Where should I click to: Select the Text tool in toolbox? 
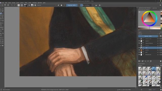pyautogui.click(x=3, y=9)
